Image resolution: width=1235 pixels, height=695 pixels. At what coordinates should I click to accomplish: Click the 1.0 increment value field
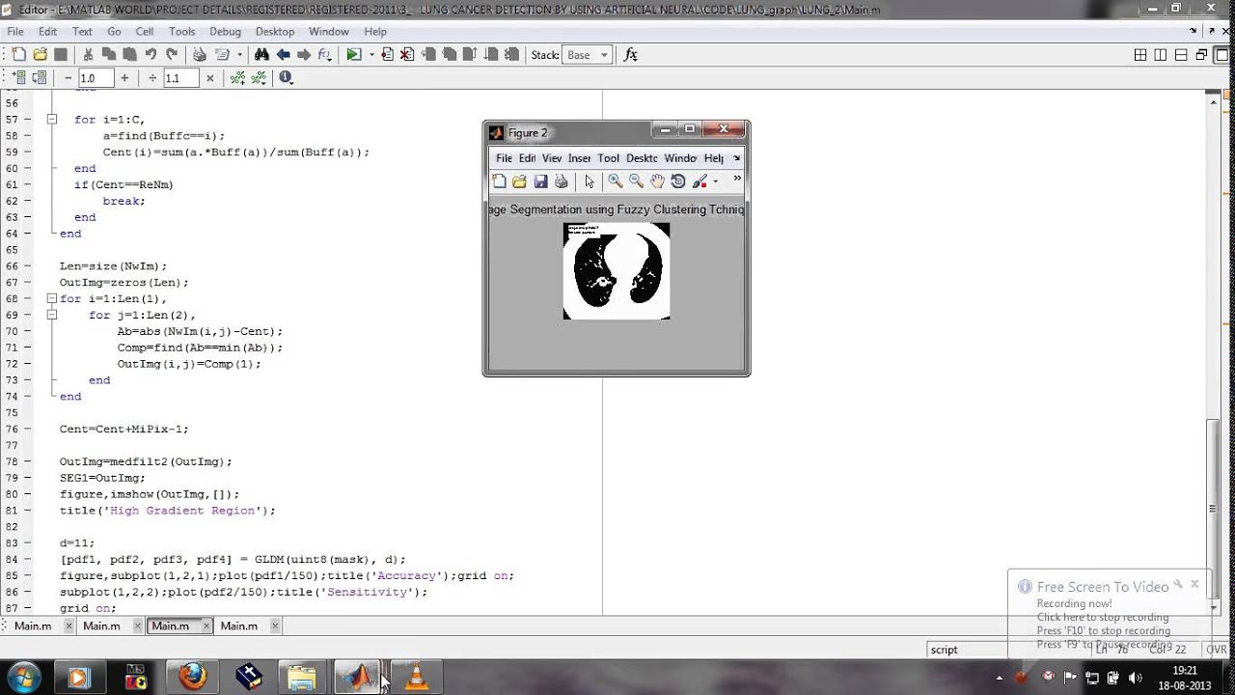point(96,78)
